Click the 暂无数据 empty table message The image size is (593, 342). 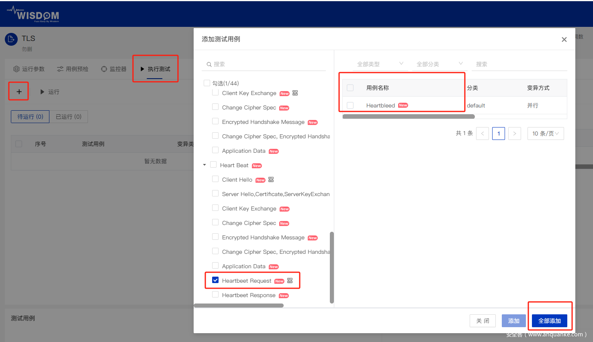coord(155,161)
